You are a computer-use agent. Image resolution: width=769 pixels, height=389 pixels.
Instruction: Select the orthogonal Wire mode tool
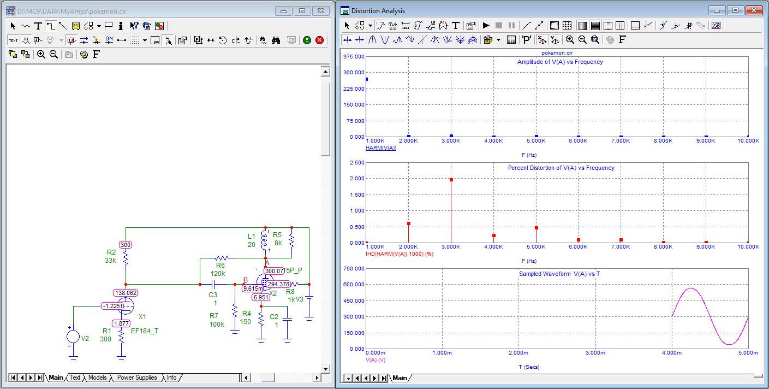pos(50,26)
